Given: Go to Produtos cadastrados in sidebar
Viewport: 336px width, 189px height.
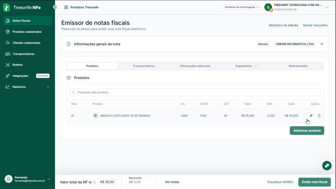Looking at the screenshot, I should [27, 31].
